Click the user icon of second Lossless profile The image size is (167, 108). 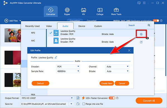coord(56,41)
